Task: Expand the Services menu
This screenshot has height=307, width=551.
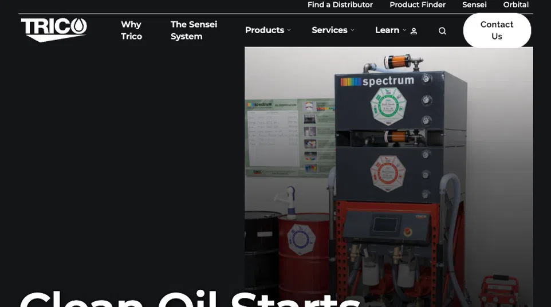Action: coord(333,30)
